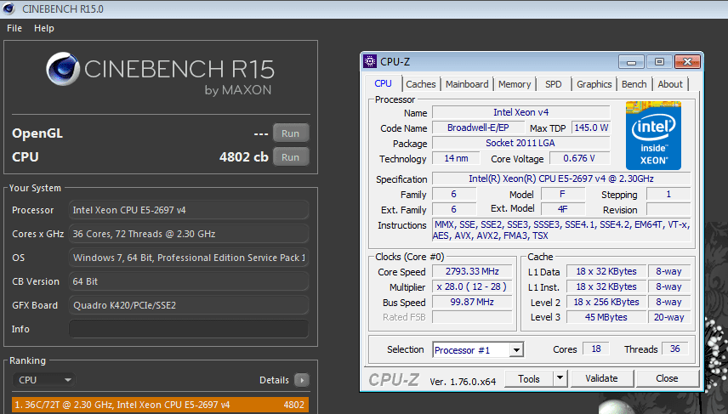Open the Graphics tab
Viewport: 728px width, 414px height.
pos(594,84)
